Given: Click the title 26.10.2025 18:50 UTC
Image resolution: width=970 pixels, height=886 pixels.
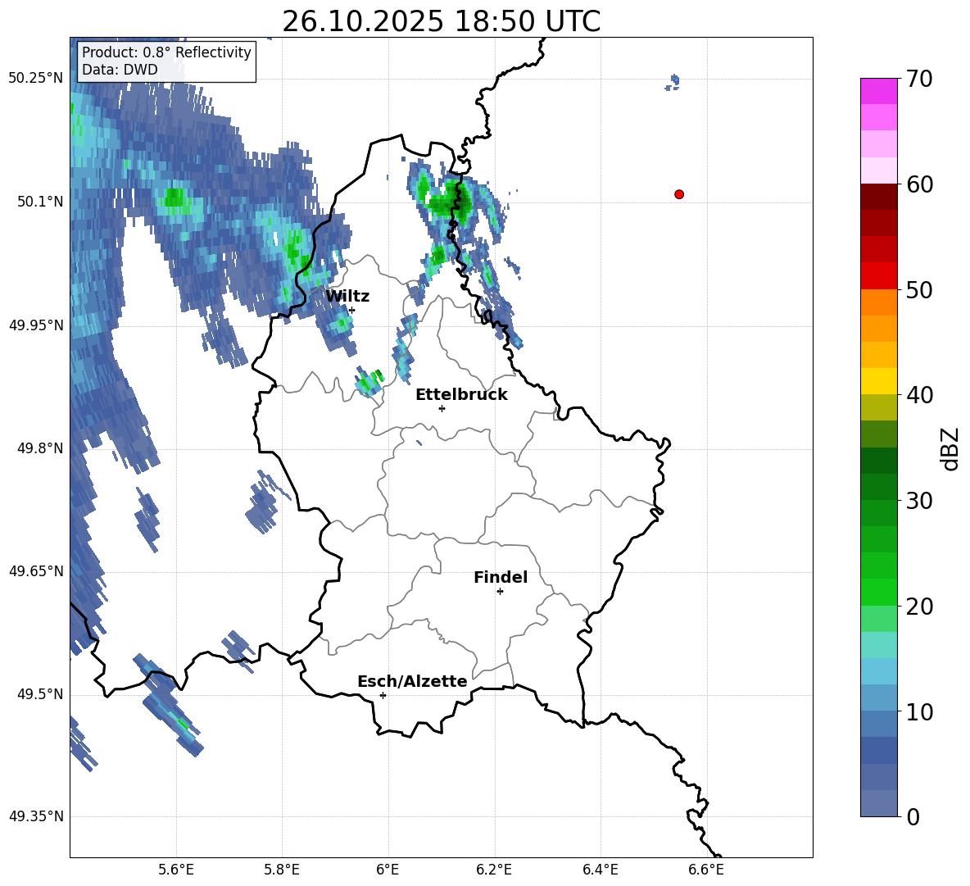Looking at the screenshot, I should tap(442, 21).
